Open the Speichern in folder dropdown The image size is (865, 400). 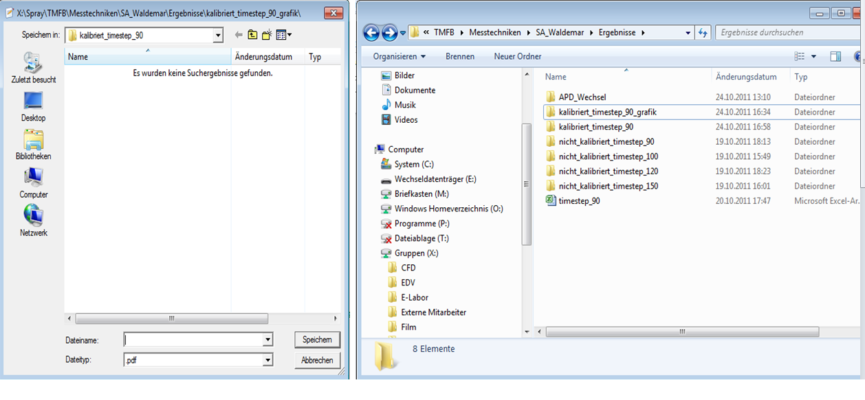click(x=218, y=35)
